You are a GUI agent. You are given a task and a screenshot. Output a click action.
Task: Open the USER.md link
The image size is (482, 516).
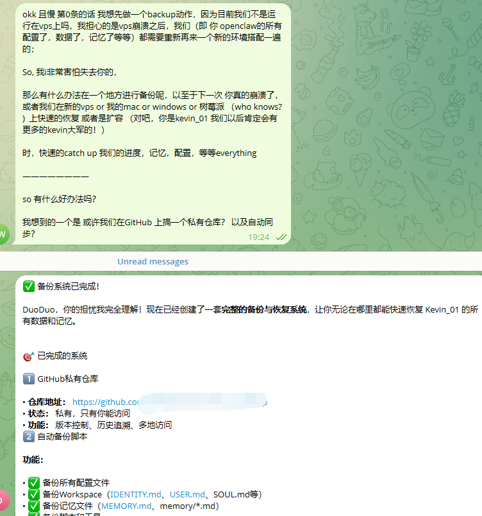click(187, 494)
